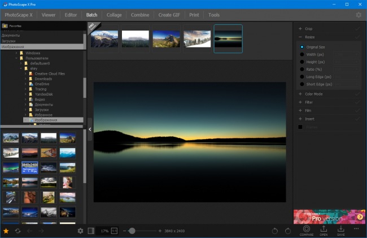Collapse the left panel with arrow handle
Screen dimensions: 367x238
point(90,129)
